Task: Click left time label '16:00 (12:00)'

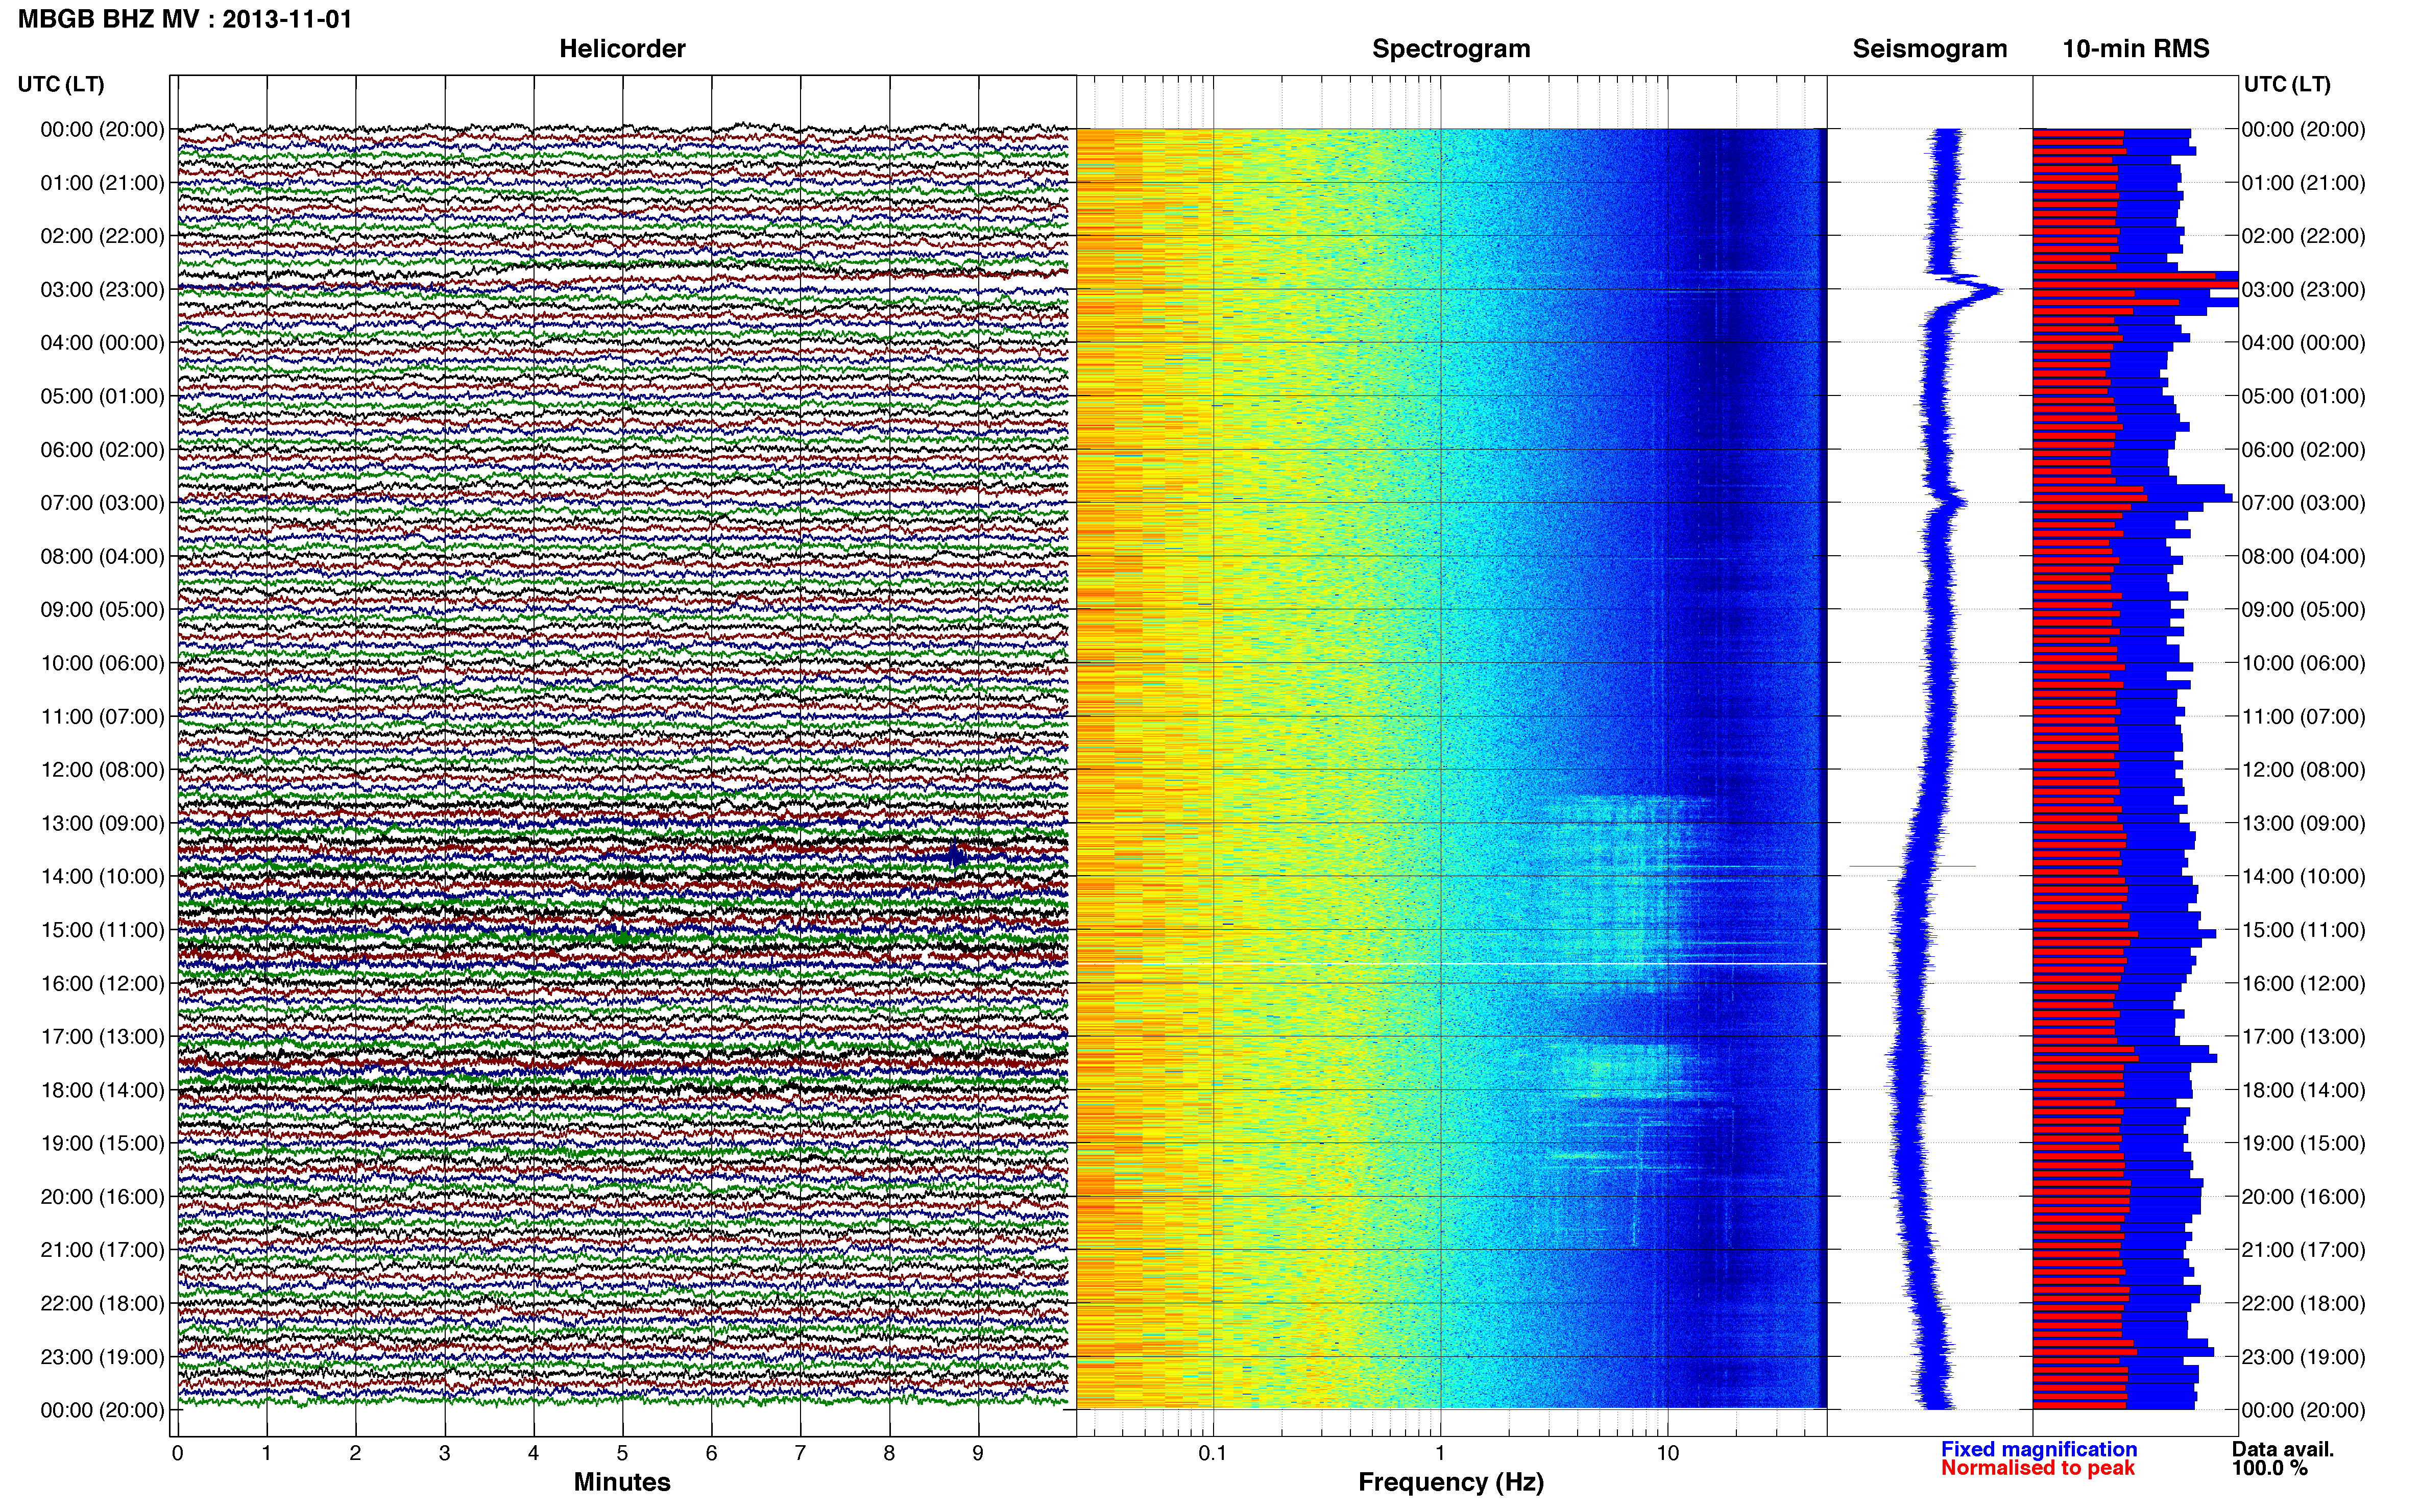Action: [102, 983]
